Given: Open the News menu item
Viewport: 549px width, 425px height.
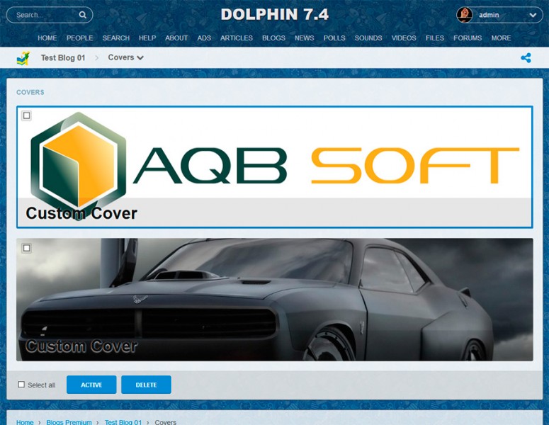Looking at the screenshot, I should tap(305, 38).
